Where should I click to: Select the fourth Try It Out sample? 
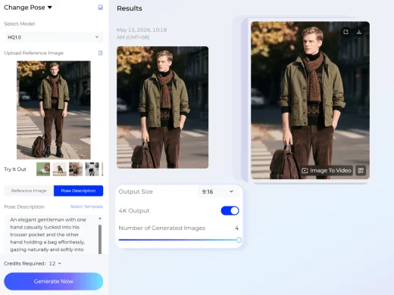click(x=92, y=169)
